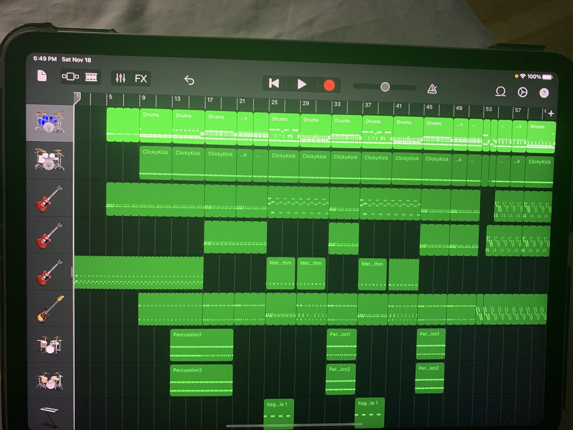Select the first Met...thm region
Viewport: 573px width, 430px height.
pyautogui.click(x=281, y=273)
